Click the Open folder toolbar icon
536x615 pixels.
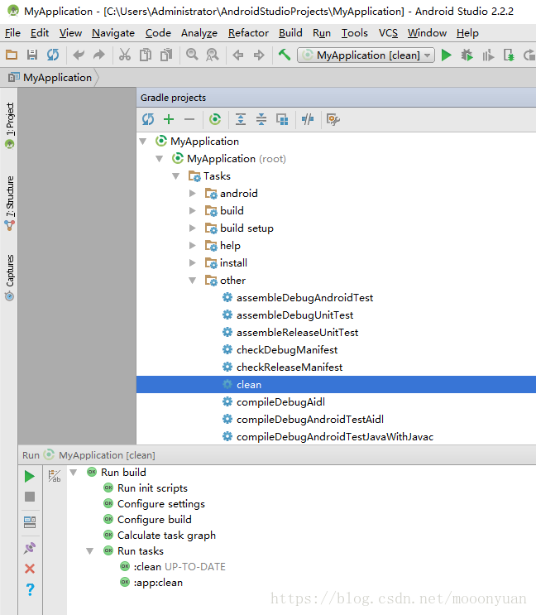(12, 55)
